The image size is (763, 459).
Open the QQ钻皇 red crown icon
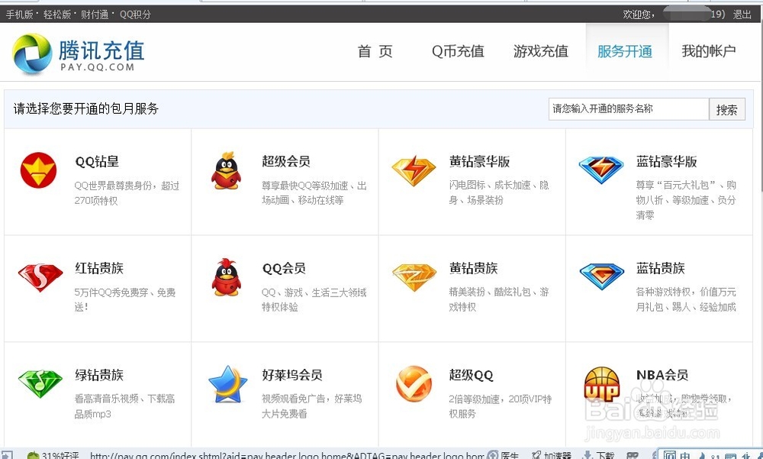38,170
